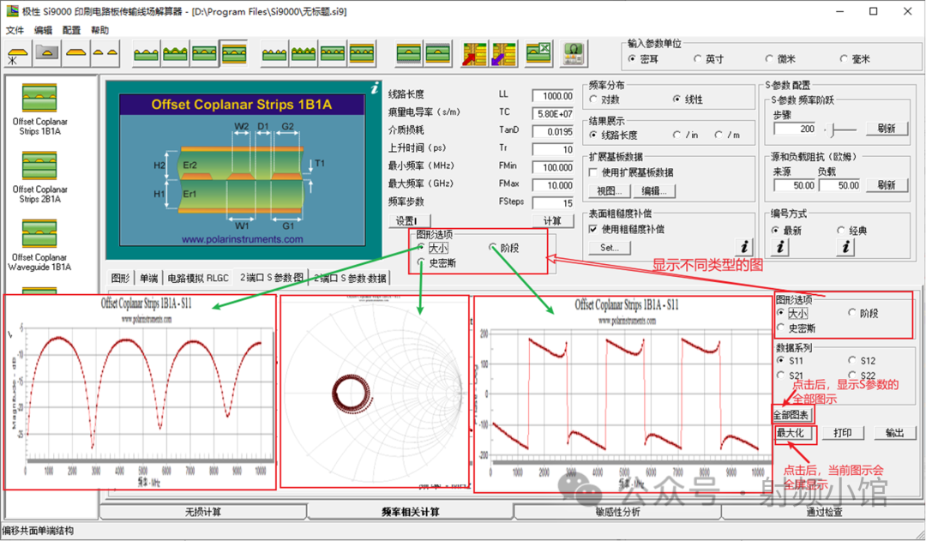Click the Excel export toolbar icon
Screen dimensions: 926x541
(x=538, y=55)
